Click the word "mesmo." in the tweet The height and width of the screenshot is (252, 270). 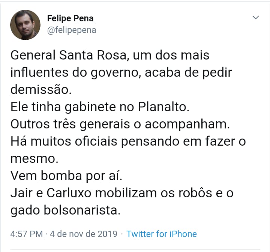tap(34, 158)
